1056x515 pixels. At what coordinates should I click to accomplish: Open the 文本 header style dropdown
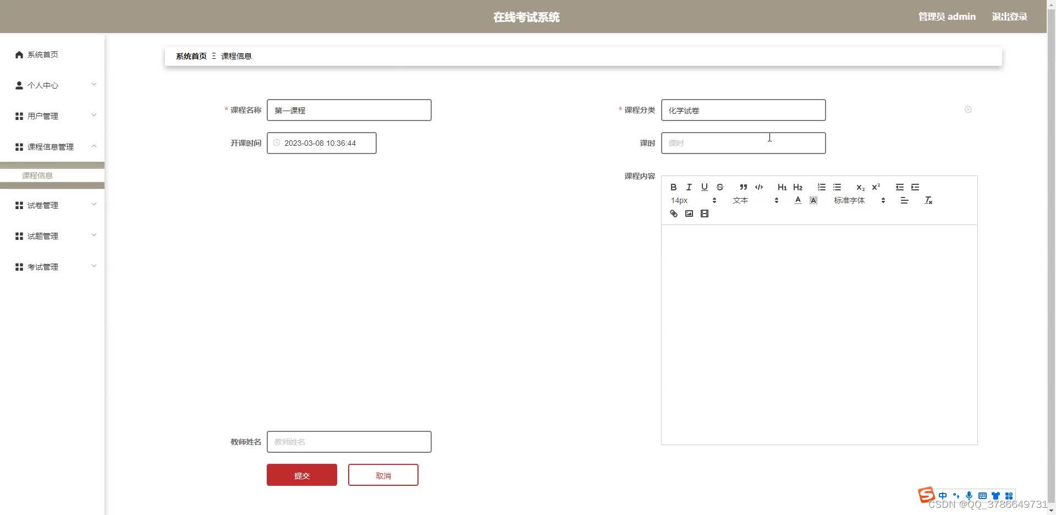pyautogui.click(x=755, y=200)
